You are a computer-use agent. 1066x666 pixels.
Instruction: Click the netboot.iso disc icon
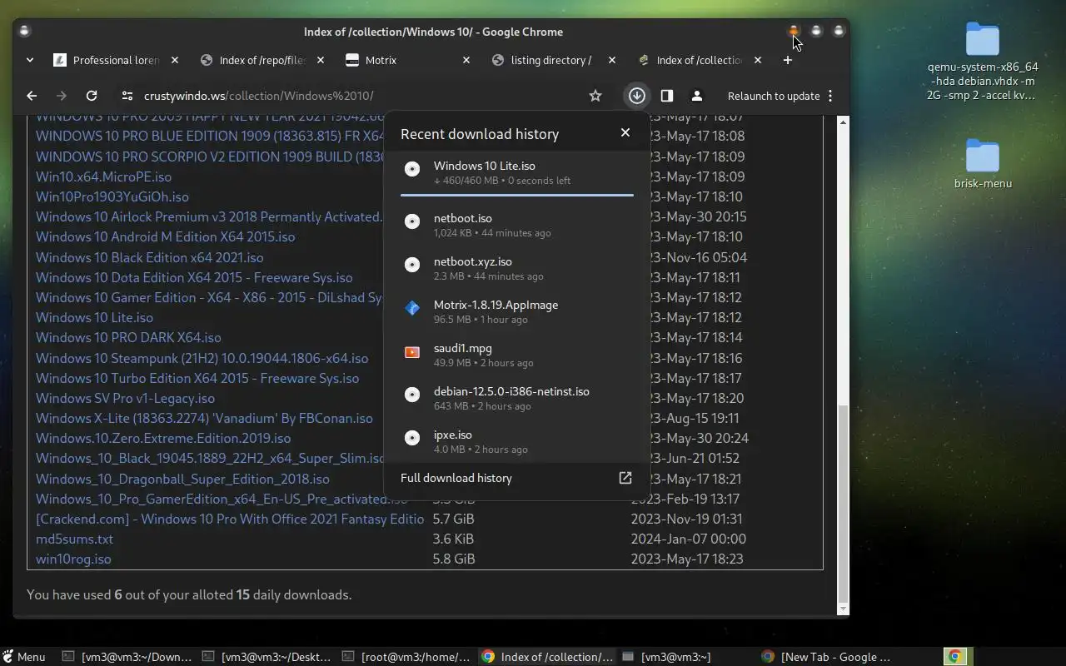pos(412,221)
